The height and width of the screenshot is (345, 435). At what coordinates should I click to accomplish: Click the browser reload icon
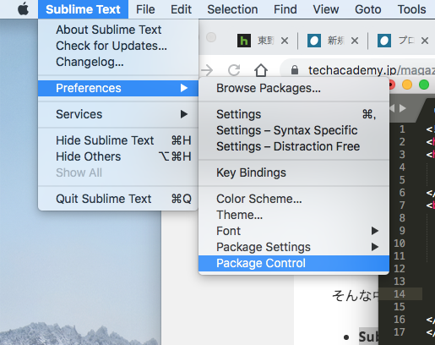click(234, 70)
